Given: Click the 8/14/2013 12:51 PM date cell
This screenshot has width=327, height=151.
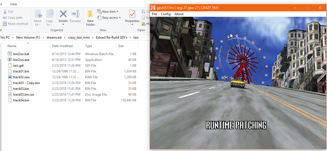Looking at the screenshot, I should [66, 60].
